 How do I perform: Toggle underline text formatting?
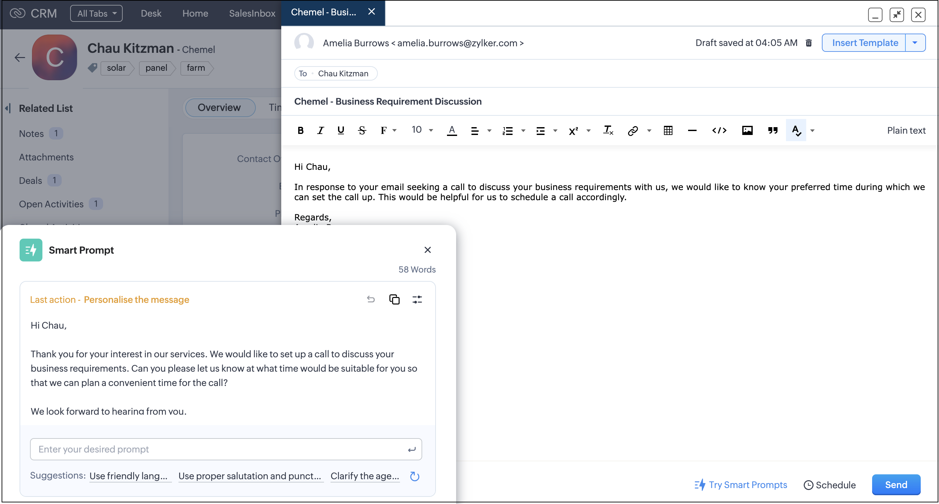[340, 130]
